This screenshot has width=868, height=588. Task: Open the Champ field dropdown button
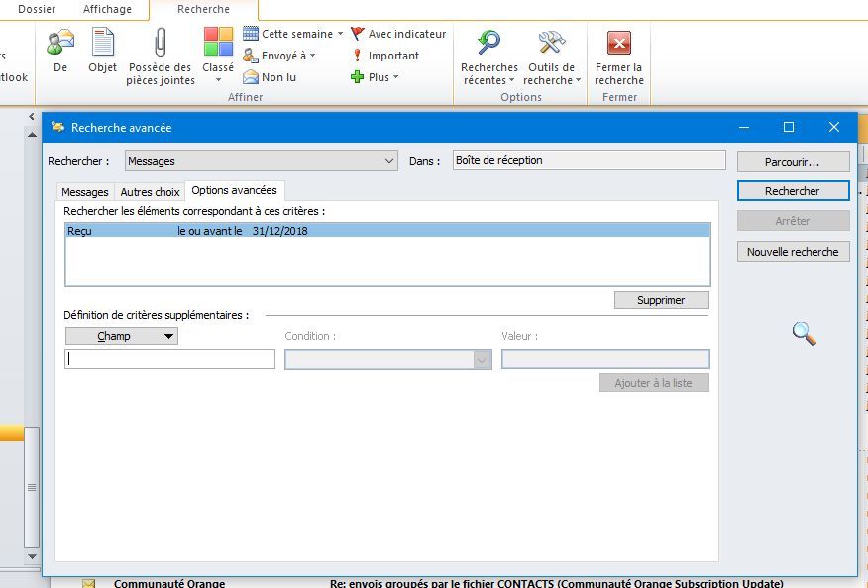click(x=121, y=336)
